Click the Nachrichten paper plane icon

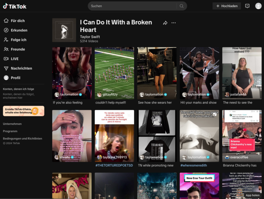6,68
